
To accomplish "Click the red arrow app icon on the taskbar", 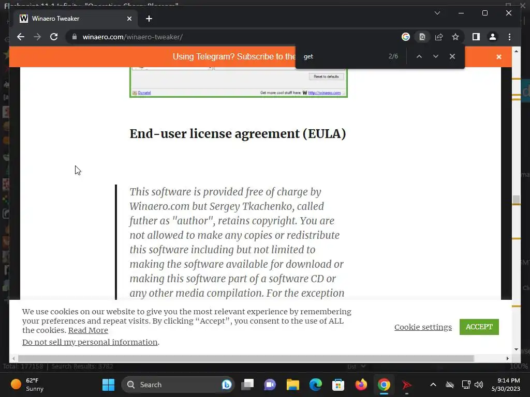I will [x=407, y=385].
